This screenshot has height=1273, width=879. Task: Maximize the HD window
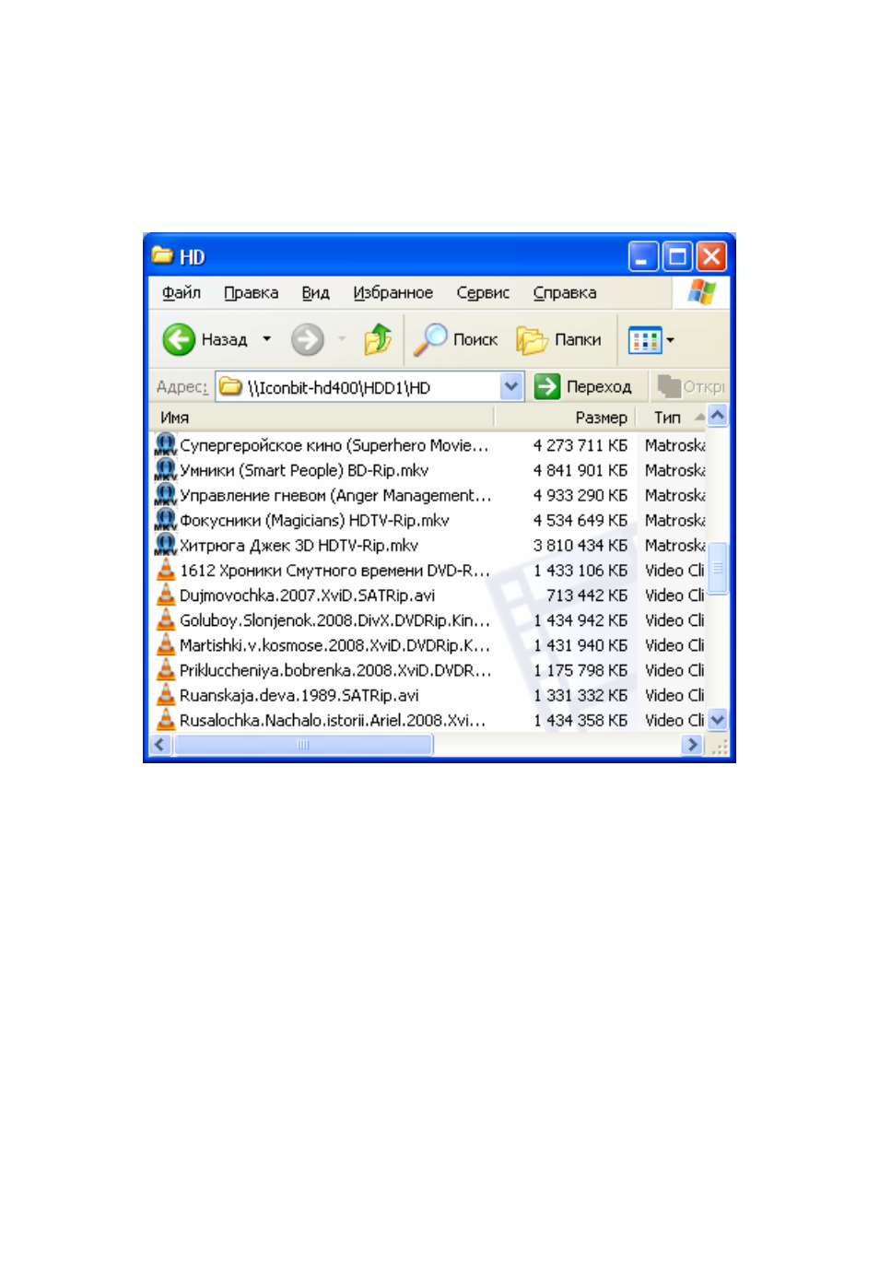tap(677, 256)
